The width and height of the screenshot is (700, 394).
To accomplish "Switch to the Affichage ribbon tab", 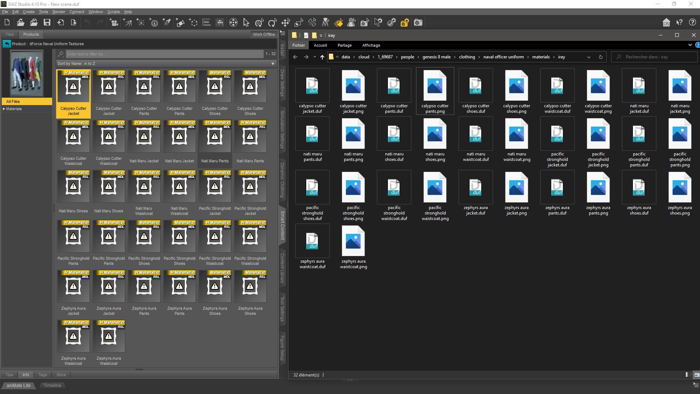I will click(371, 45).
